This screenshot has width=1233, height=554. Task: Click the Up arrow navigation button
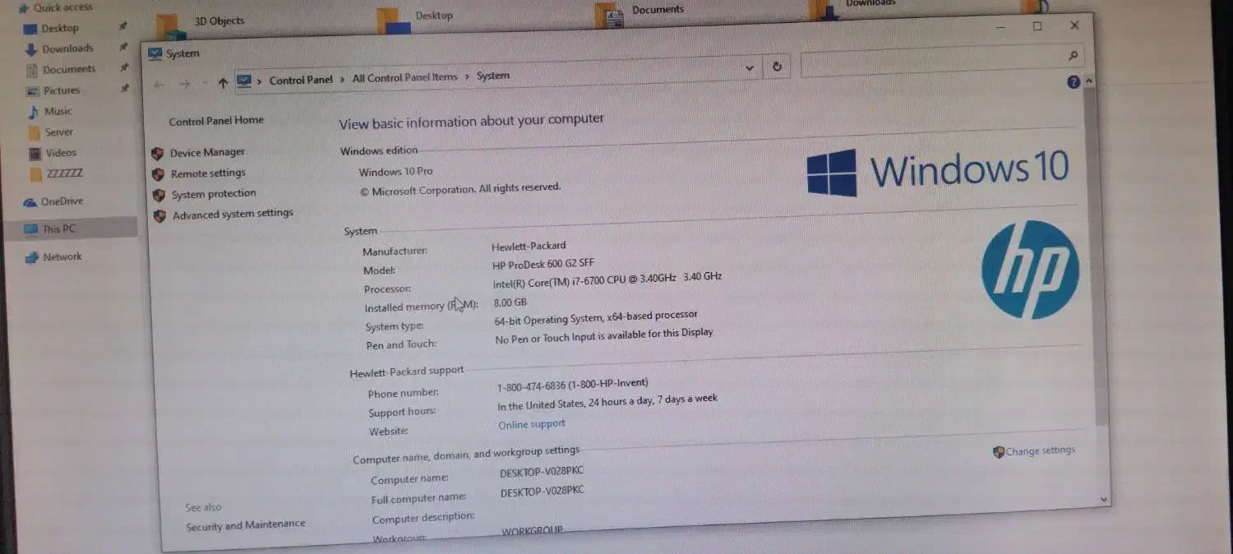[223, 83]
